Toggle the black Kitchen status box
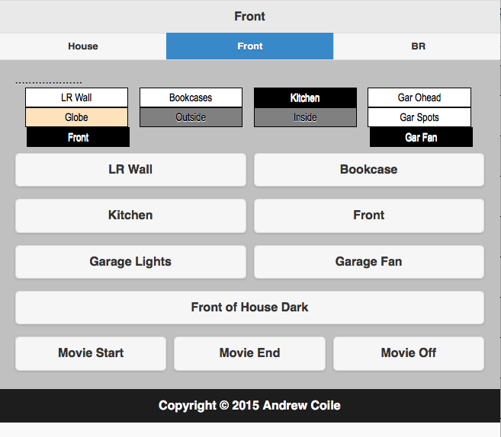This screenshot has width=501, height=437. tap(305, 97)
